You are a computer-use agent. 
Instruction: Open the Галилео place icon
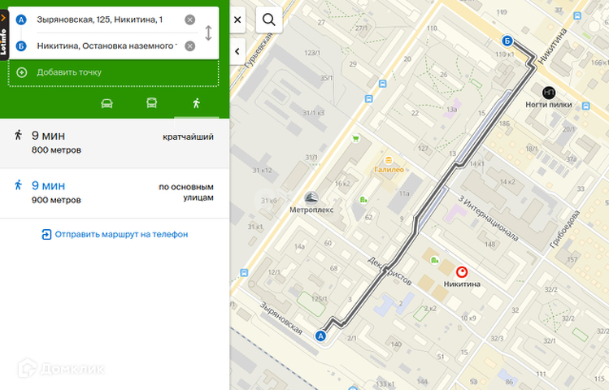point(388,160)
